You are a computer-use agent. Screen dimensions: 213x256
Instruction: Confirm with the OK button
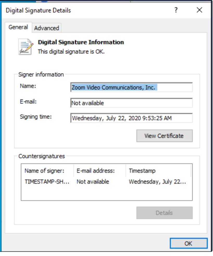[x=189, y=244]
